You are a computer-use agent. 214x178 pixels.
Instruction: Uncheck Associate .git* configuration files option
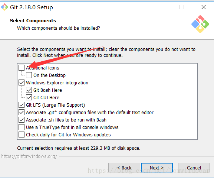[22, 112]
